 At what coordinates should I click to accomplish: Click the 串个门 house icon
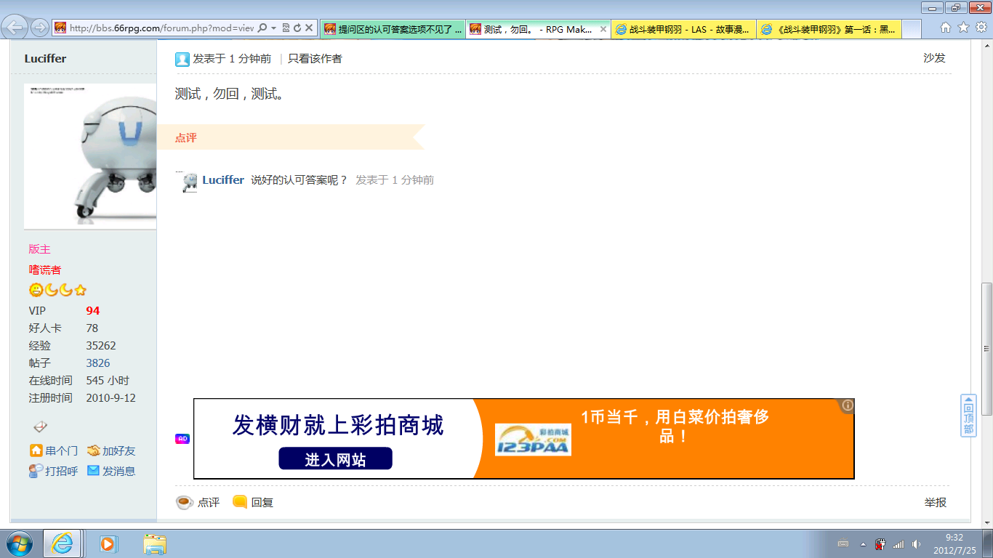point(36,450)
